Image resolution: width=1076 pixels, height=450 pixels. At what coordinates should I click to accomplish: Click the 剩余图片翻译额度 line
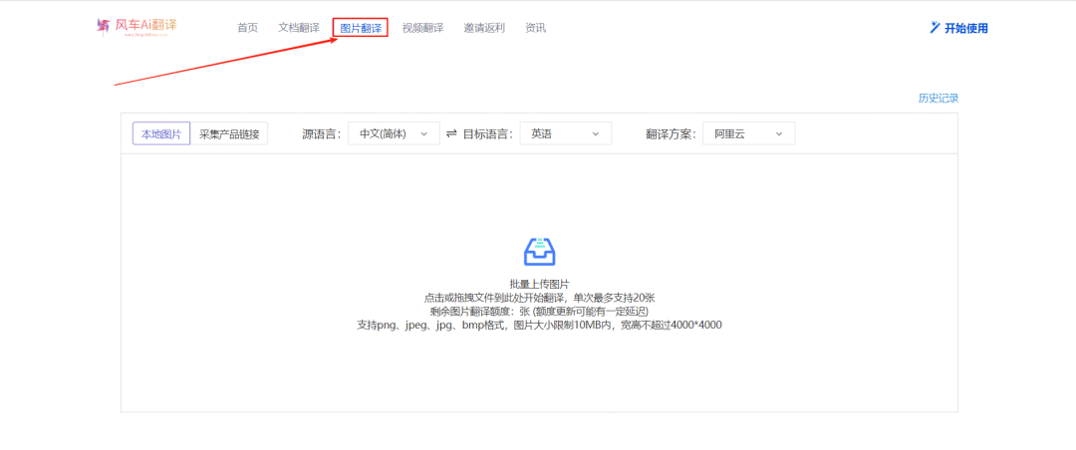(x=539, y=312)
